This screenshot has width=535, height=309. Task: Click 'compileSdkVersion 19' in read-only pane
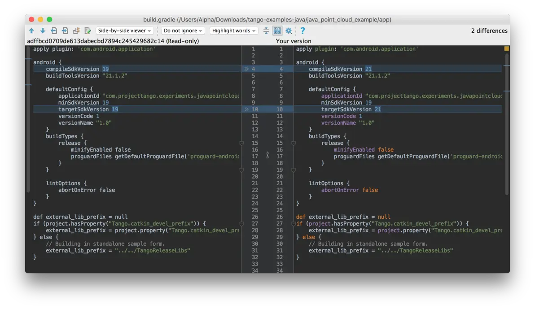(x=77, y=69)
